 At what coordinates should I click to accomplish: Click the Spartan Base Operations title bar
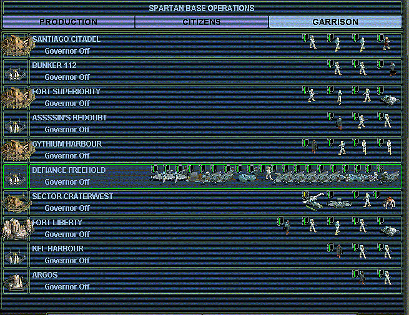[x=201, y=8]
